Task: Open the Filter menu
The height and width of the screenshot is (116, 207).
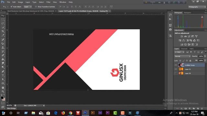Action: point(48,2)
